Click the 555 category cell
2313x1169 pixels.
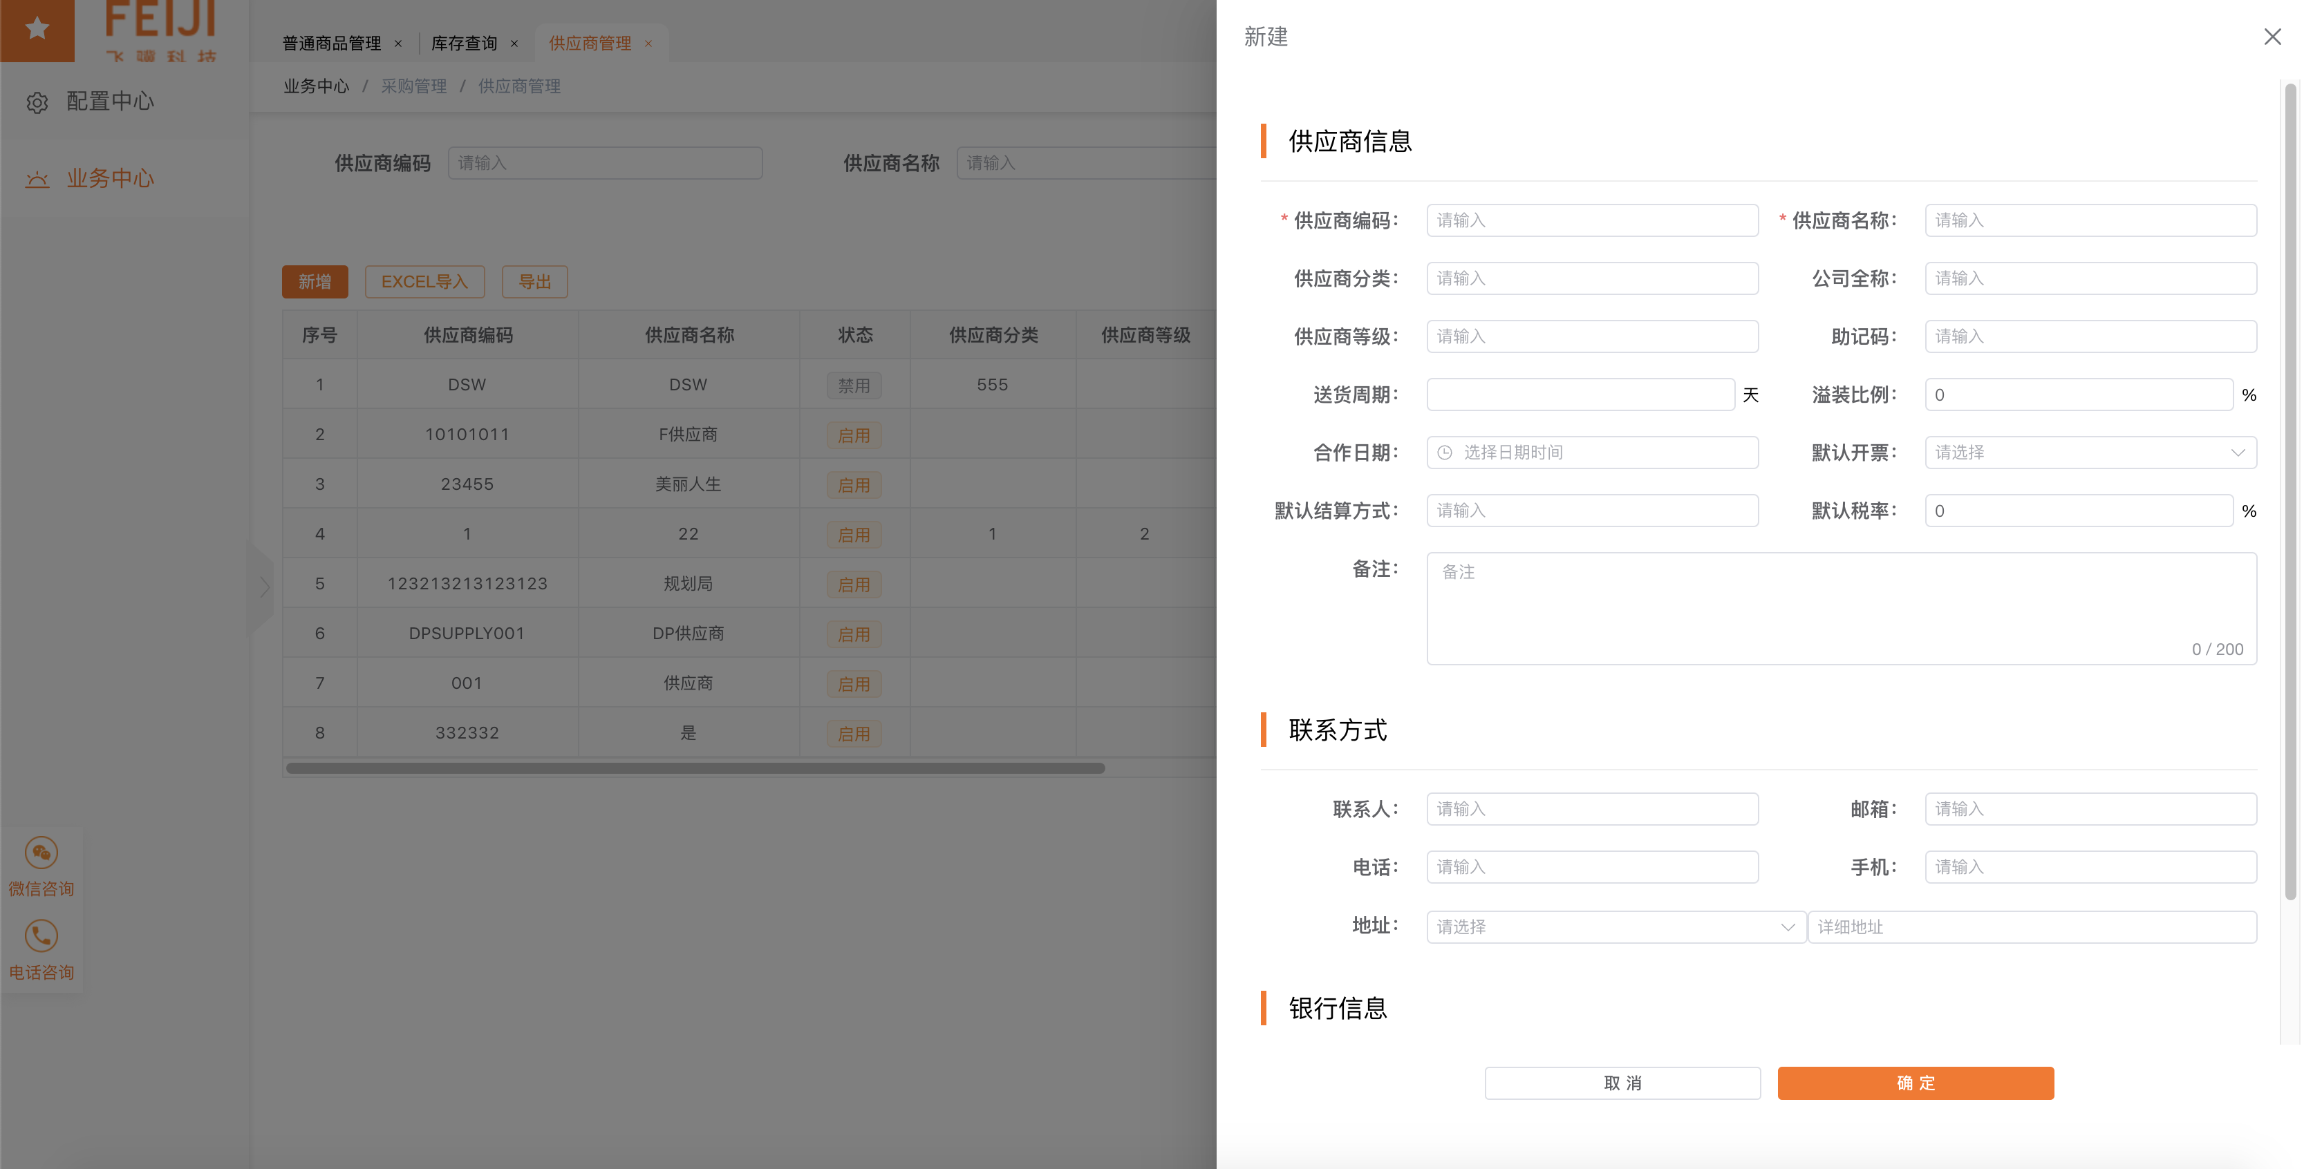point(992,385)
